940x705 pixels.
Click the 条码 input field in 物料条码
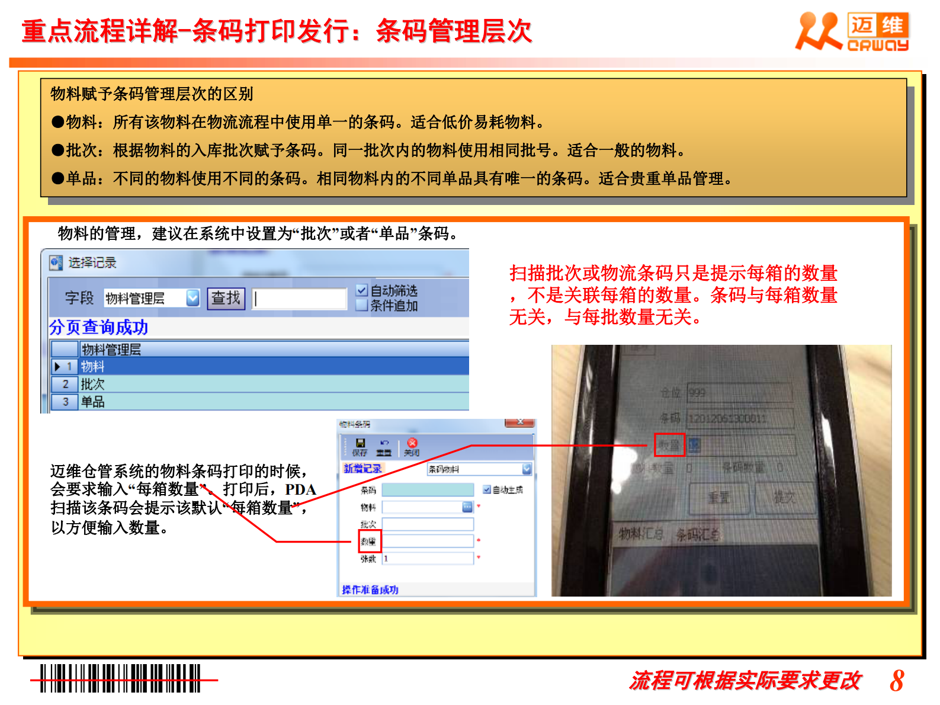pos(428,490)
